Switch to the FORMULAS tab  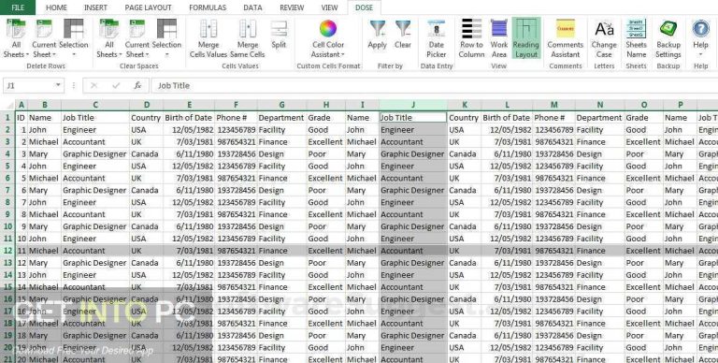(x=208, y=7)
